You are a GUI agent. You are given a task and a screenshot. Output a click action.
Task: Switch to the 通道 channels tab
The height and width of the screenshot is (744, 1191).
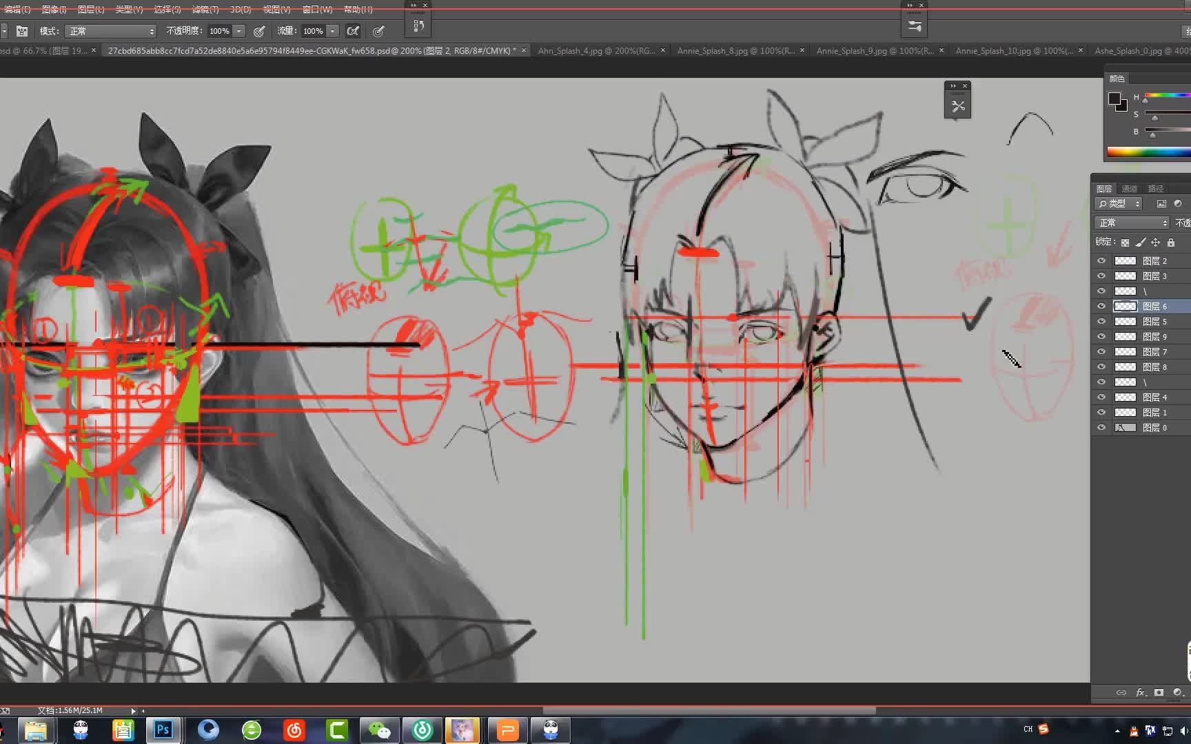tap(1129, 188)
